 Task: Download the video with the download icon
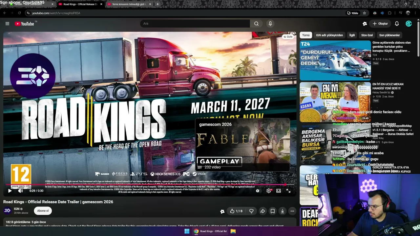click(x=282, y=211)
